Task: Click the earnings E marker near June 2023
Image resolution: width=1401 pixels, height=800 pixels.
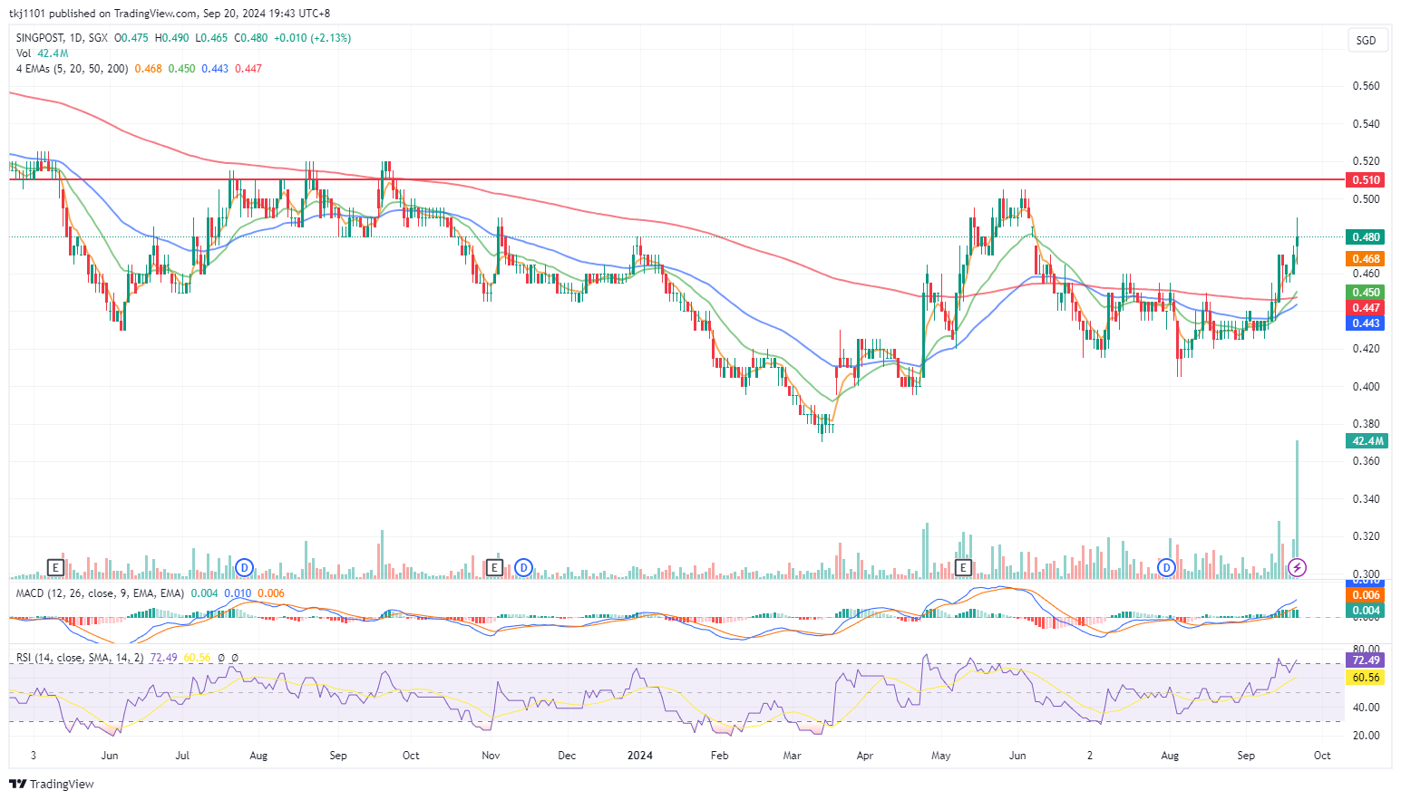Action: pyautogui.click(x=55, y=568)
